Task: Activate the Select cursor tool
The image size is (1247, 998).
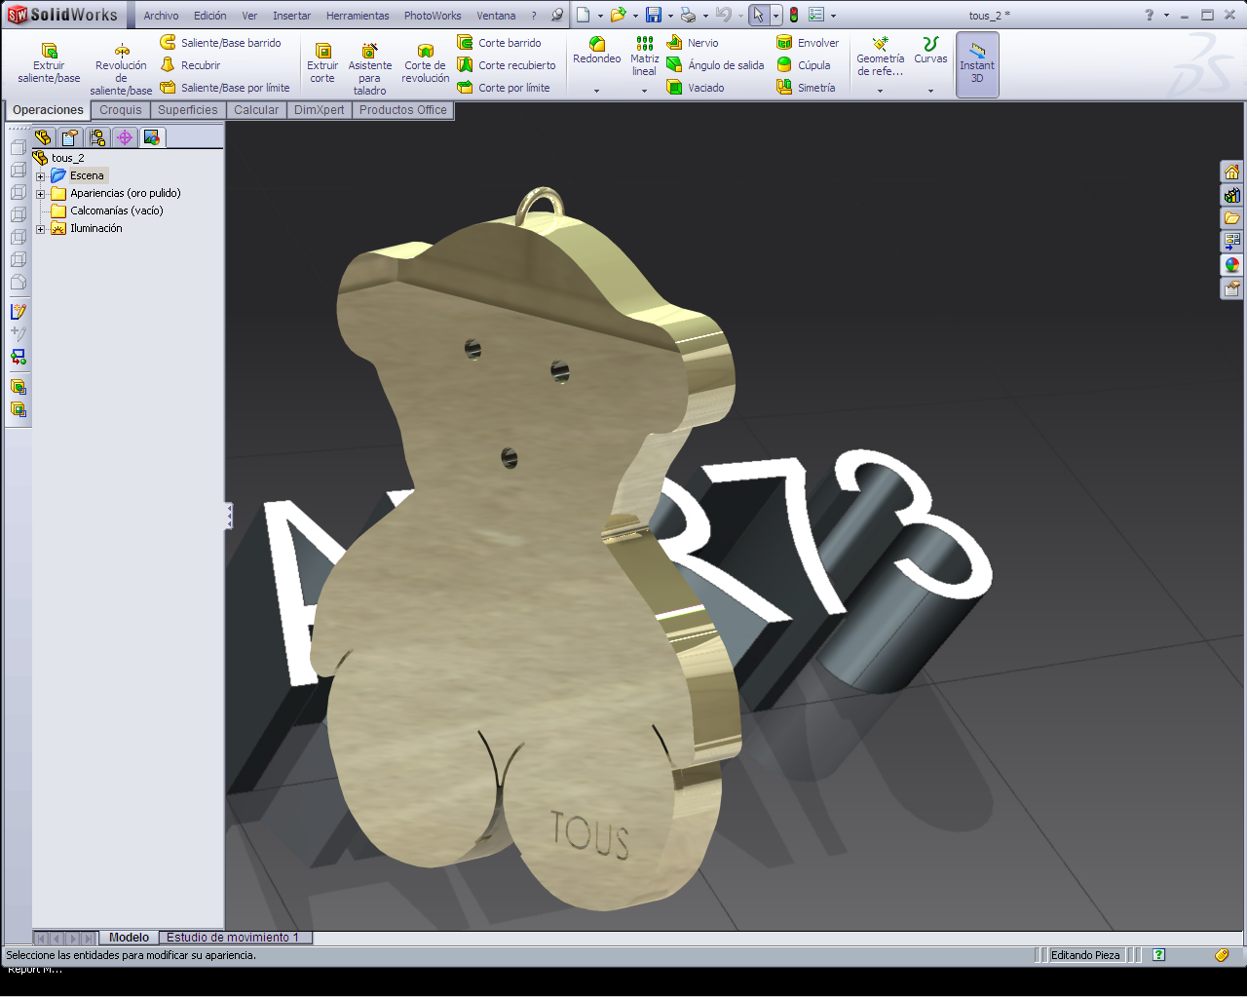Action: (x=759, y=15)
